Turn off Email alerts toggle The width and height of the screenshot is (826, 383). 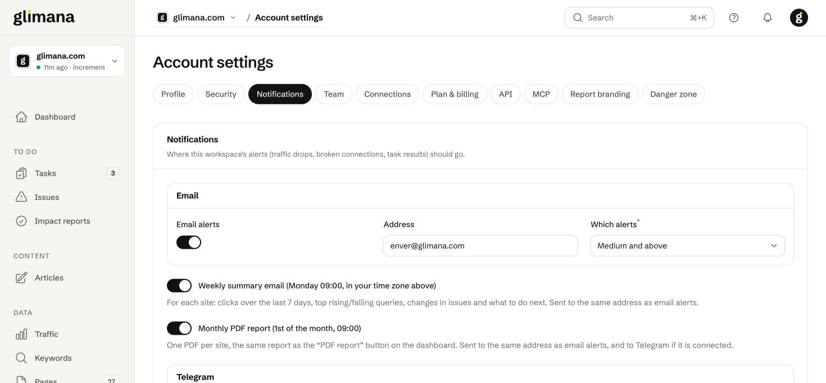click(189, 242)
